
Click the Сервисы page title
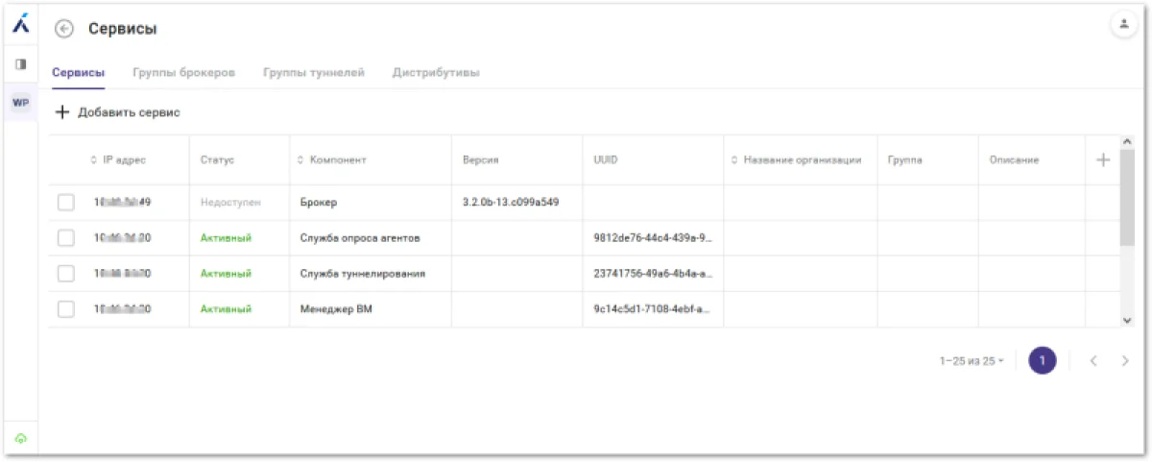coord(123,29)
